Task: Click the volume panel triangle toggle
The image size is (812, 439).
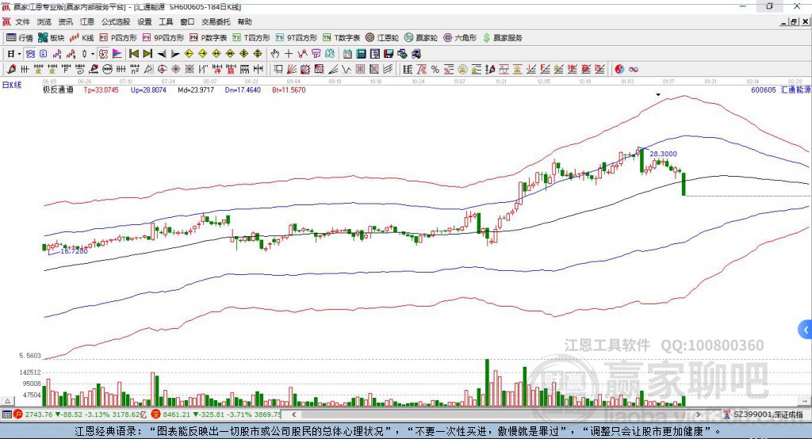Action: tap(8, 401)
